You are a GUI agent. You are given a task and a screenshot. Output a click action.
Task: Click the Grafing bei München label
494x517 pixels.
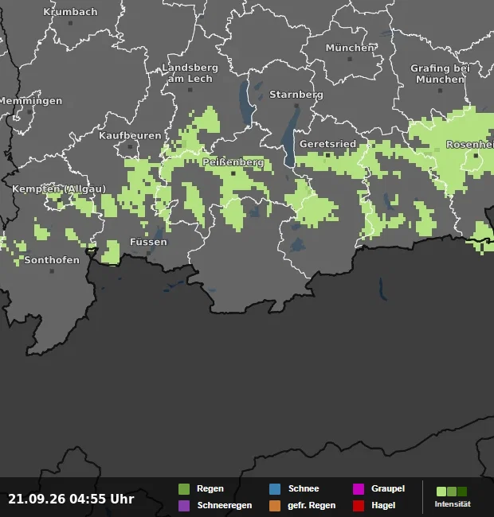pos(440,74)
